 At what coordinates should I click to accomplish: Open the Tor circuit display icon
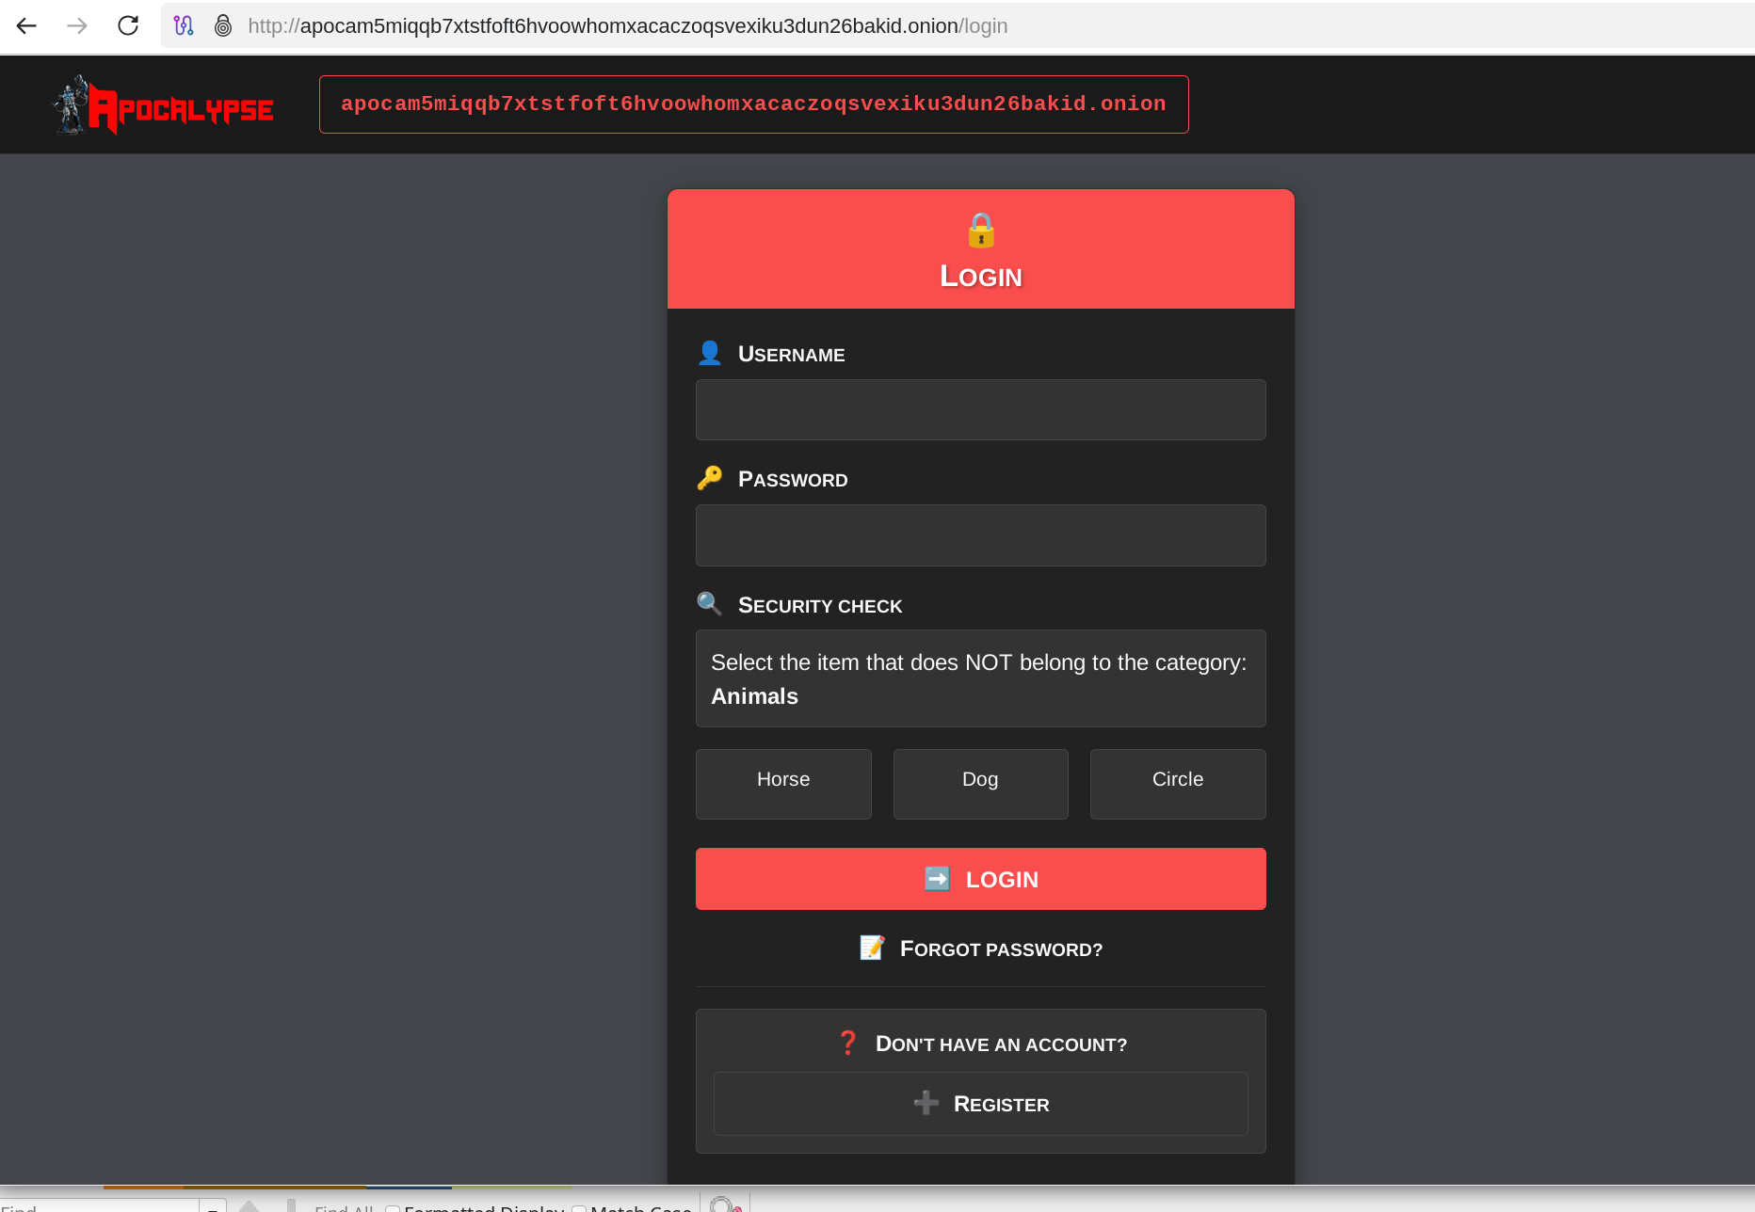pyautogui.click(x=185, y=25)
